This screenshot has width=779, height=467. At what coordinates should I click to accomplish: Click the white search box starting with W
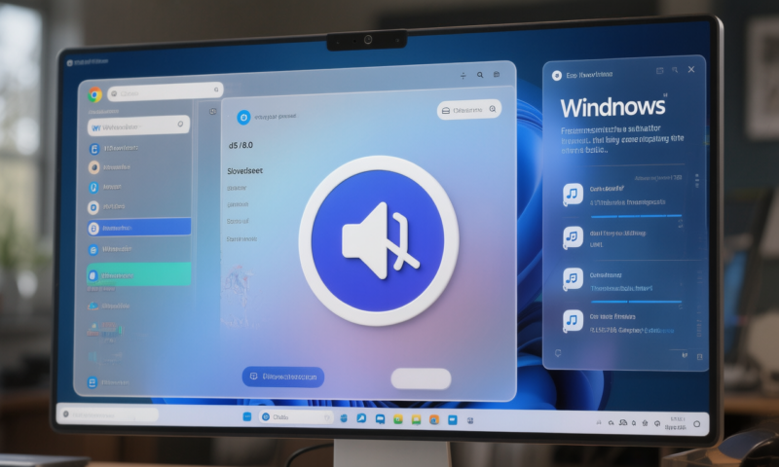point(138,126)
